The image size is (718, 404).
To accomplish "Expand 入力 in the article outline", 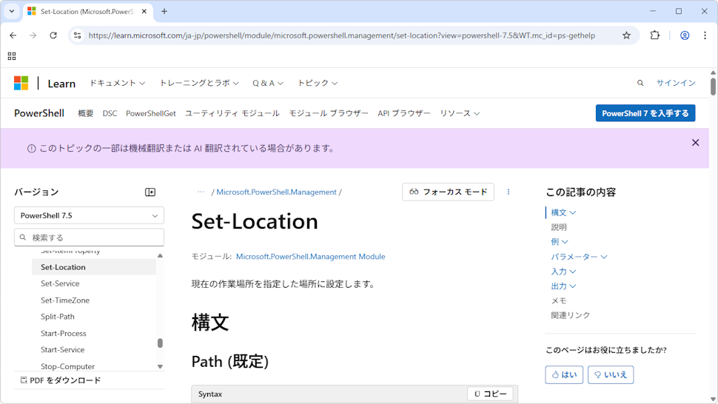I will [563, 272].
